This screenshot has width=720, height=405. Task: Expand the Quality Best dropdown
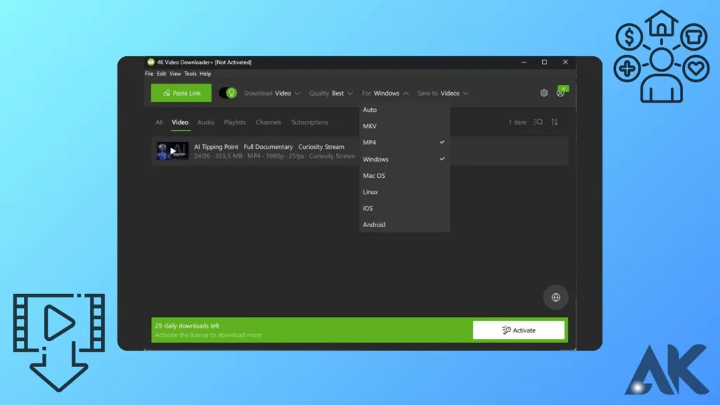coord(330,93)
